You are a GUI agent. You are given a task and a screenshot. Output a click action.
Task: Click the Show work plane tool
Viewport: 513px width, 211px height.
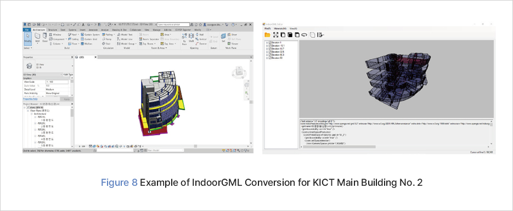[x=232, y=35]
